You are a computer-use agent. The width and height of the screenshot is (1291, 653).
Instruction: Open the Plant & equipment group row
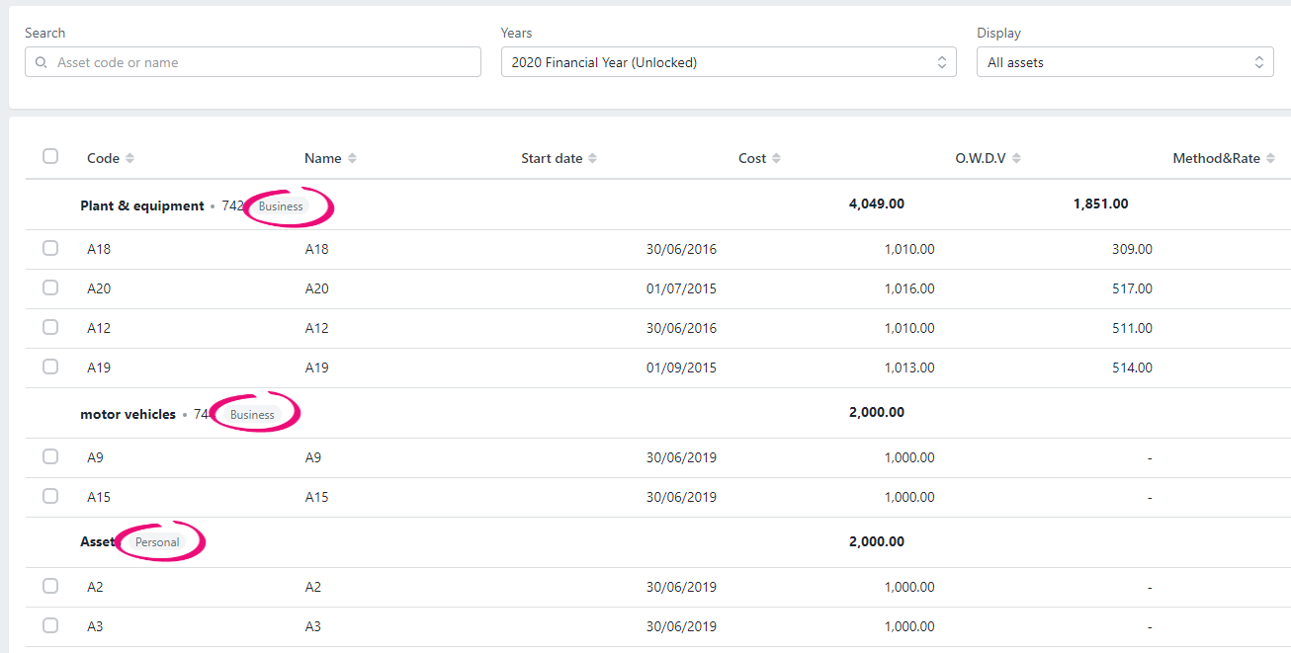point(141,205)
